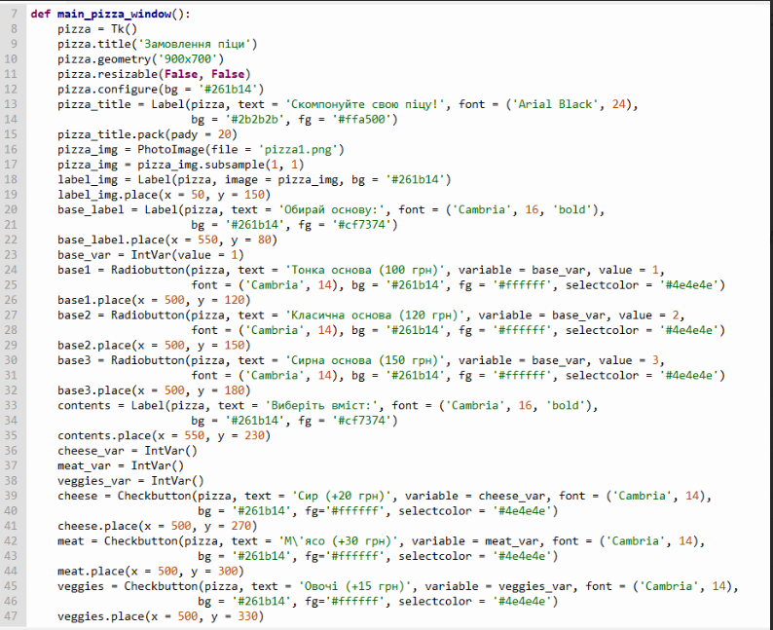
Task: Click line number 13 in the gutter
Action: click(x=11, y=104)
